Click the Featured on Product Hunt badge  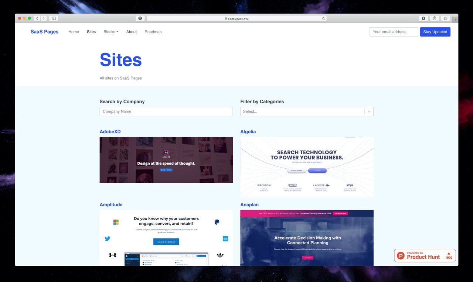point(425,255)
